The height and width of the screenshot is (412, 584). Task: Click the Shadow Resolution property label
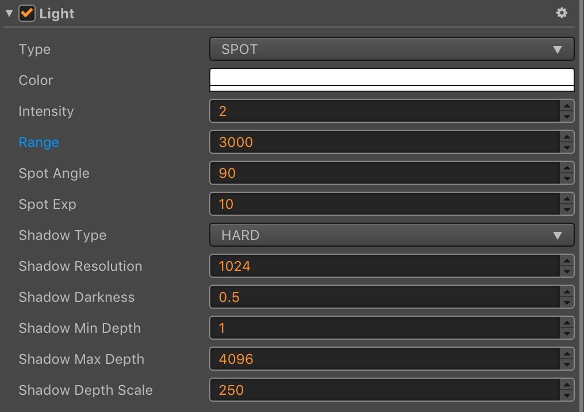click(x=80, y=266)
